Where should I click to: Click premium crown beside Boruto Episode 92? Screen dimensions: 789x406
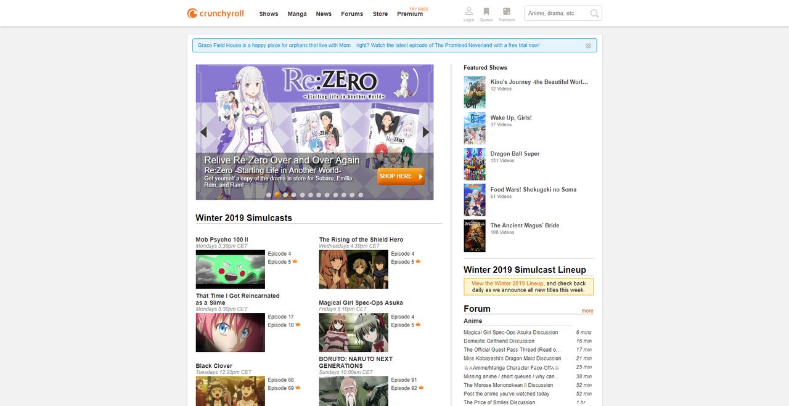pyautogui.click(x=422, y=388)
